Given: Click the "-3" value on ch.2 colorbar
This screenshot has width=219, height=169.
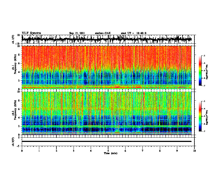Looking at the screenshot, I should coord(204,101).
